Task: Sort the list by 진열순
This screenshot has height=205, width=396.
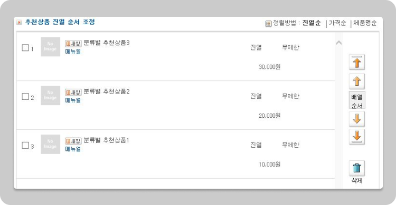Action: (312, 23)
